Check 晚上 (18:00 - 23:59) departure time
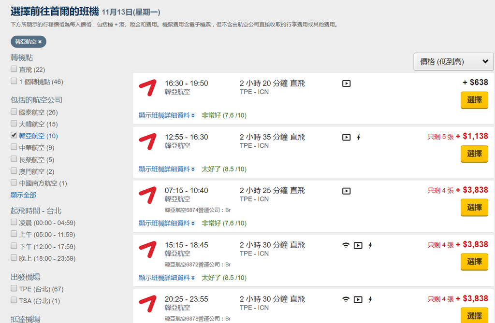 tap(14, 258)
